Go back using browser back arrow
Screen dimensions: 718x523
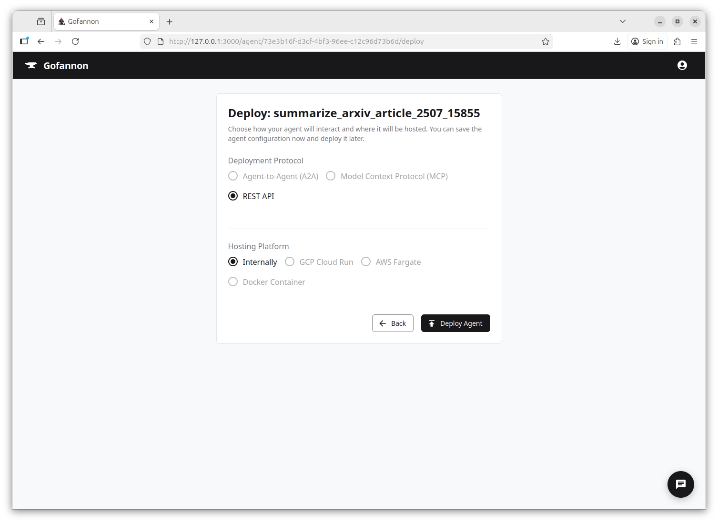pos(41,41)
